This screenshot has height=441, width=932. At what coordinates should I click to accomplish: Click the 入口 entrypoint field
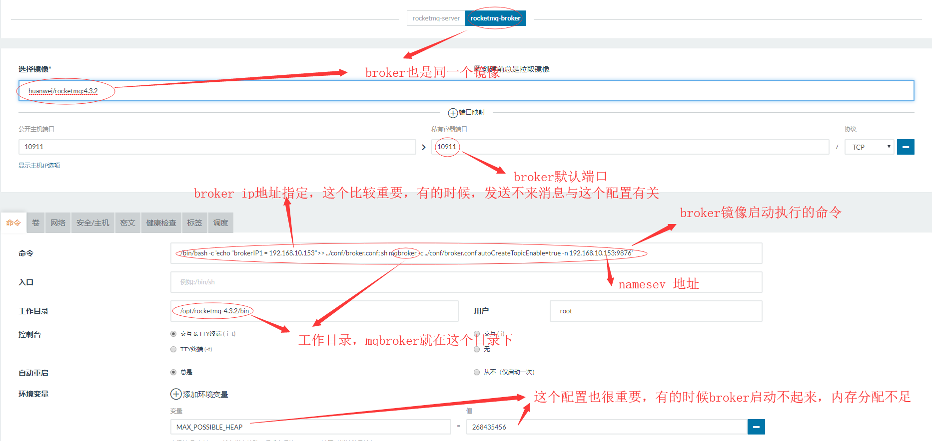click(466, 282)
